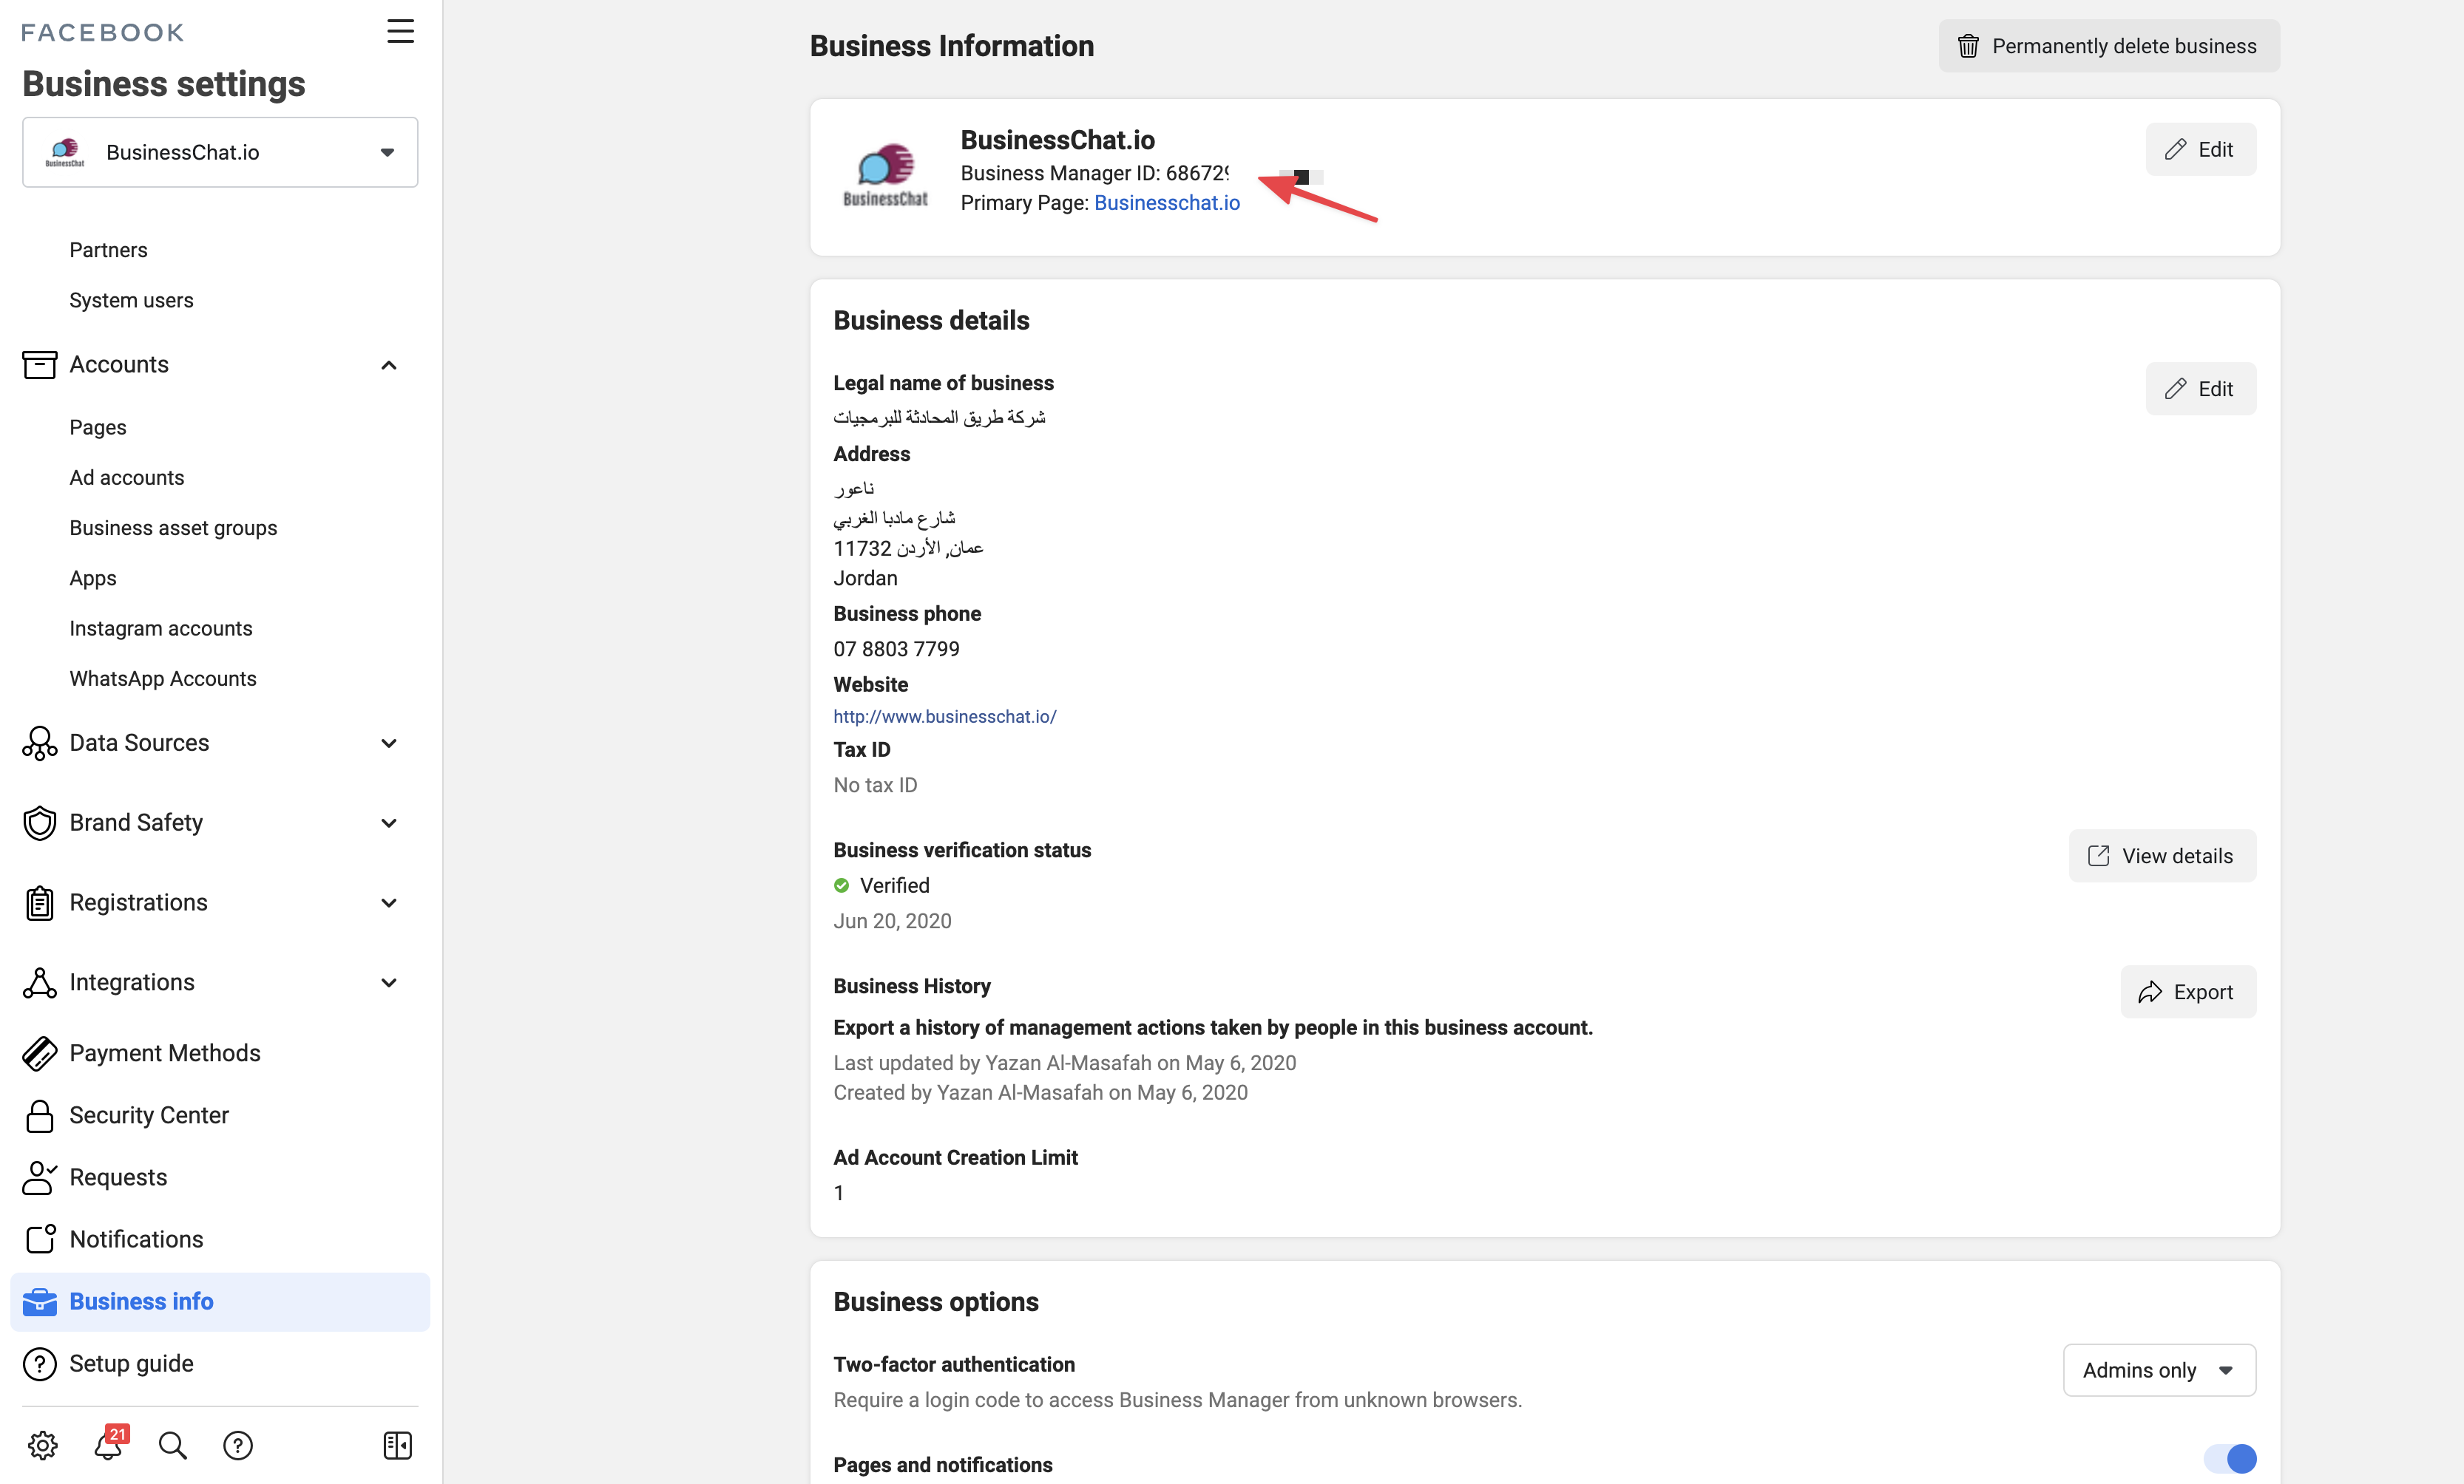Image resolution: width=2464 pixels, height=1484 pixels.
Task: Collapse the Accounts section chevron
Action: click(389, 365)
